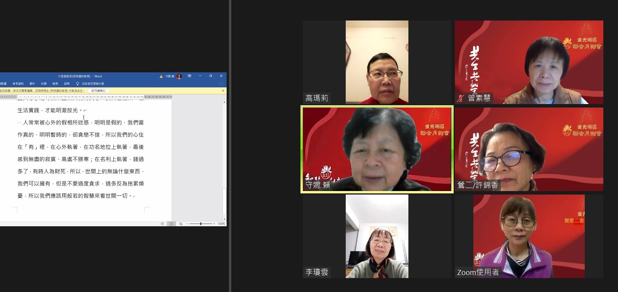
Task: Click the zoom in plus button
Action: (x=214, y=224)
